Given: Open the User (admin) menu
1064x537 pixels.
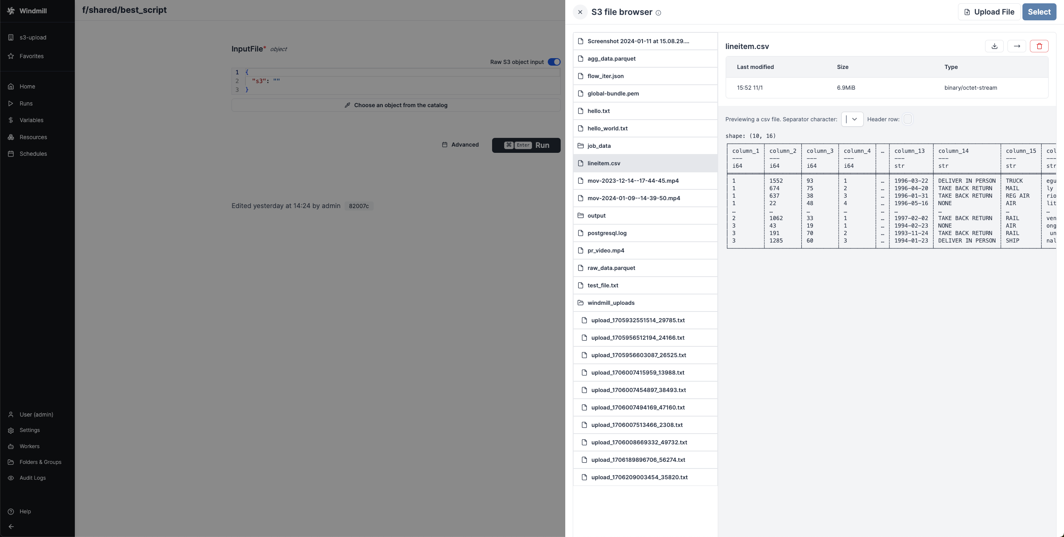Looking at the screenshot, I should pos(37,414).
